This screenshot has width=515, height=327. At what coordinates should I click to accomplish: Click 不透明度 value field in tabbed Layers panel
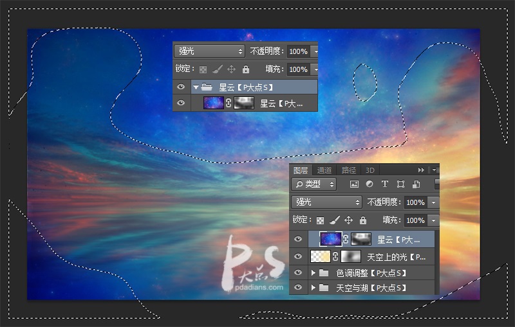416,202
